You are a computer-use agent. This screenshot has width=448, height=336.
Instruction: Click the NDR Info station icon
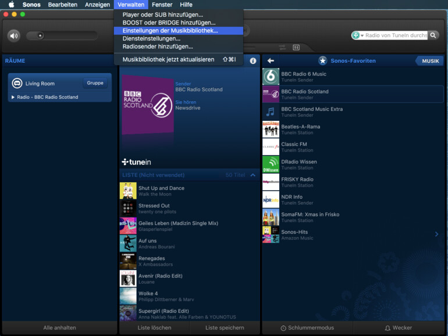271,199
